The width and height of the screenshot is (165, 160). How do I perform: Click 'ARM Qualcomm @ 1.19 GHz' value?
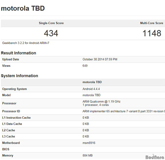point(101,101)
